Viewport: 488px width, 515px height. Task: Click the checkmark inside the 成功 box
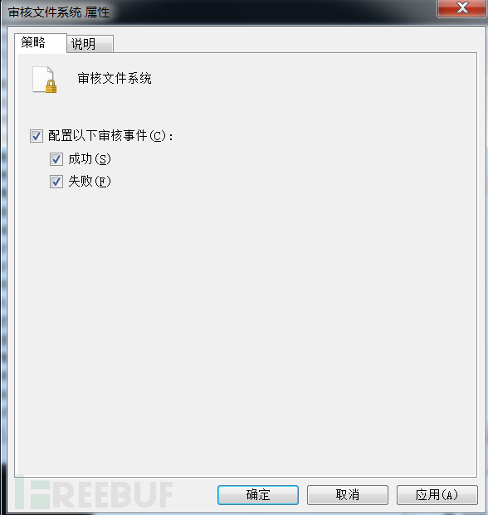pyautogui.click(x=56, y=159)
